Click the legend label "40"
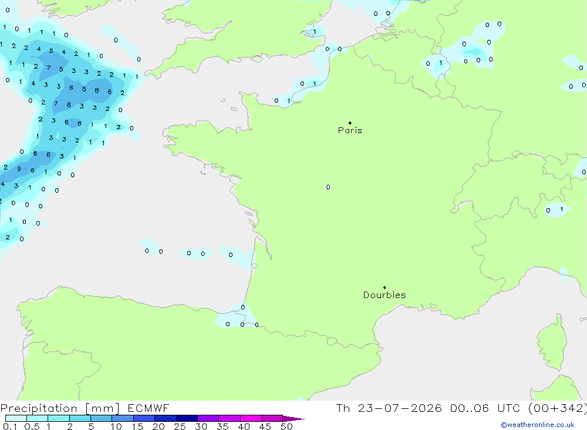The image size is (587, 430). pos(244,426)
